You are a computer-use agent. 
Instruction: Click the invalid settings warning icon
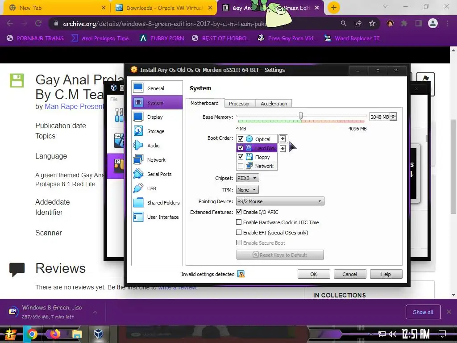pyautogui.click(x=241, y=274)
